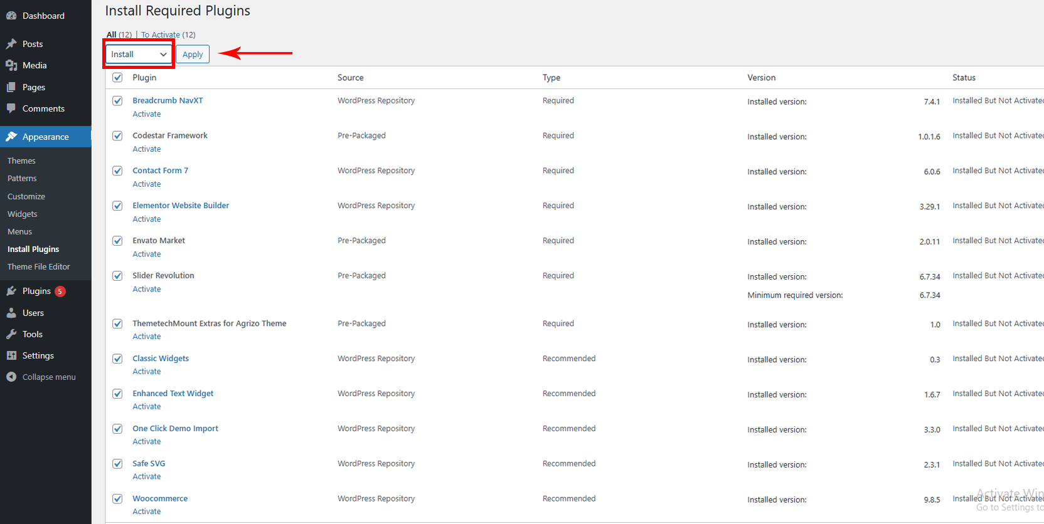Click the Pages icon in the sidebar

pyautogui.click(x=11, y=87)
